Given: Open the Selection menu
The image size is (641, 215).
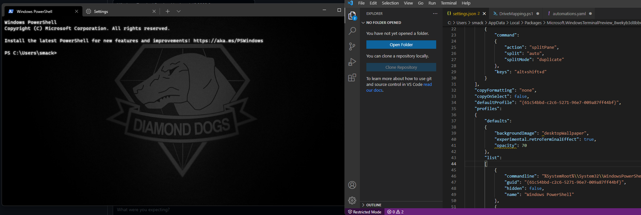Looking at the screenshot, I should pos(390,3).
